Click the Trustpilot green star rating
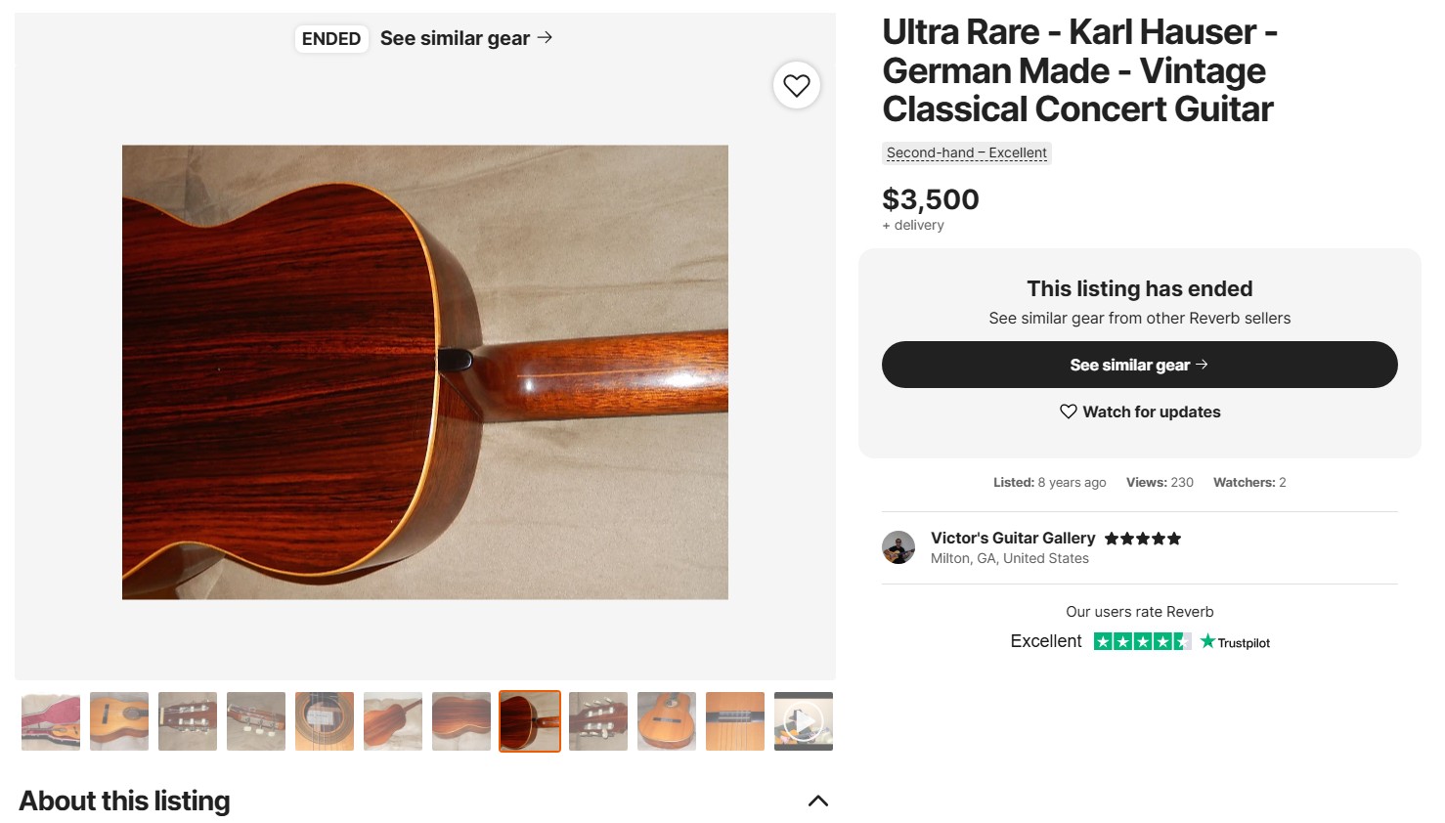 1141,642
